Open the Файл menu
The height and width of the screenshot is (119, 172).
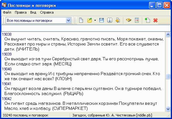click(x=7, y=12)
